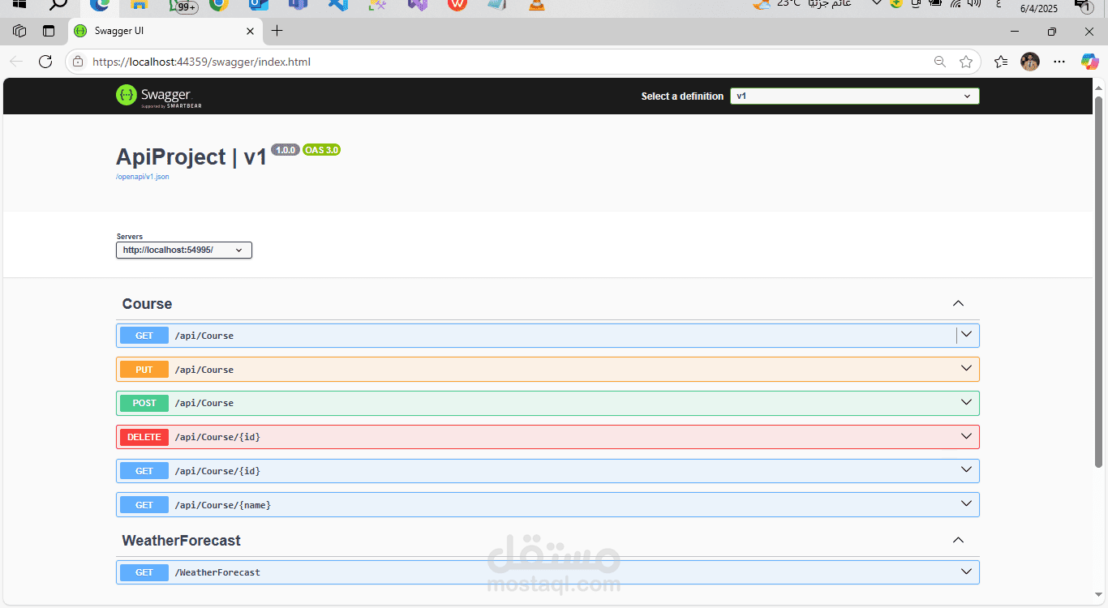Add this page to favorites star
Image resolution: width=1108 pixels, height=608 pixels.
[965, 62]
